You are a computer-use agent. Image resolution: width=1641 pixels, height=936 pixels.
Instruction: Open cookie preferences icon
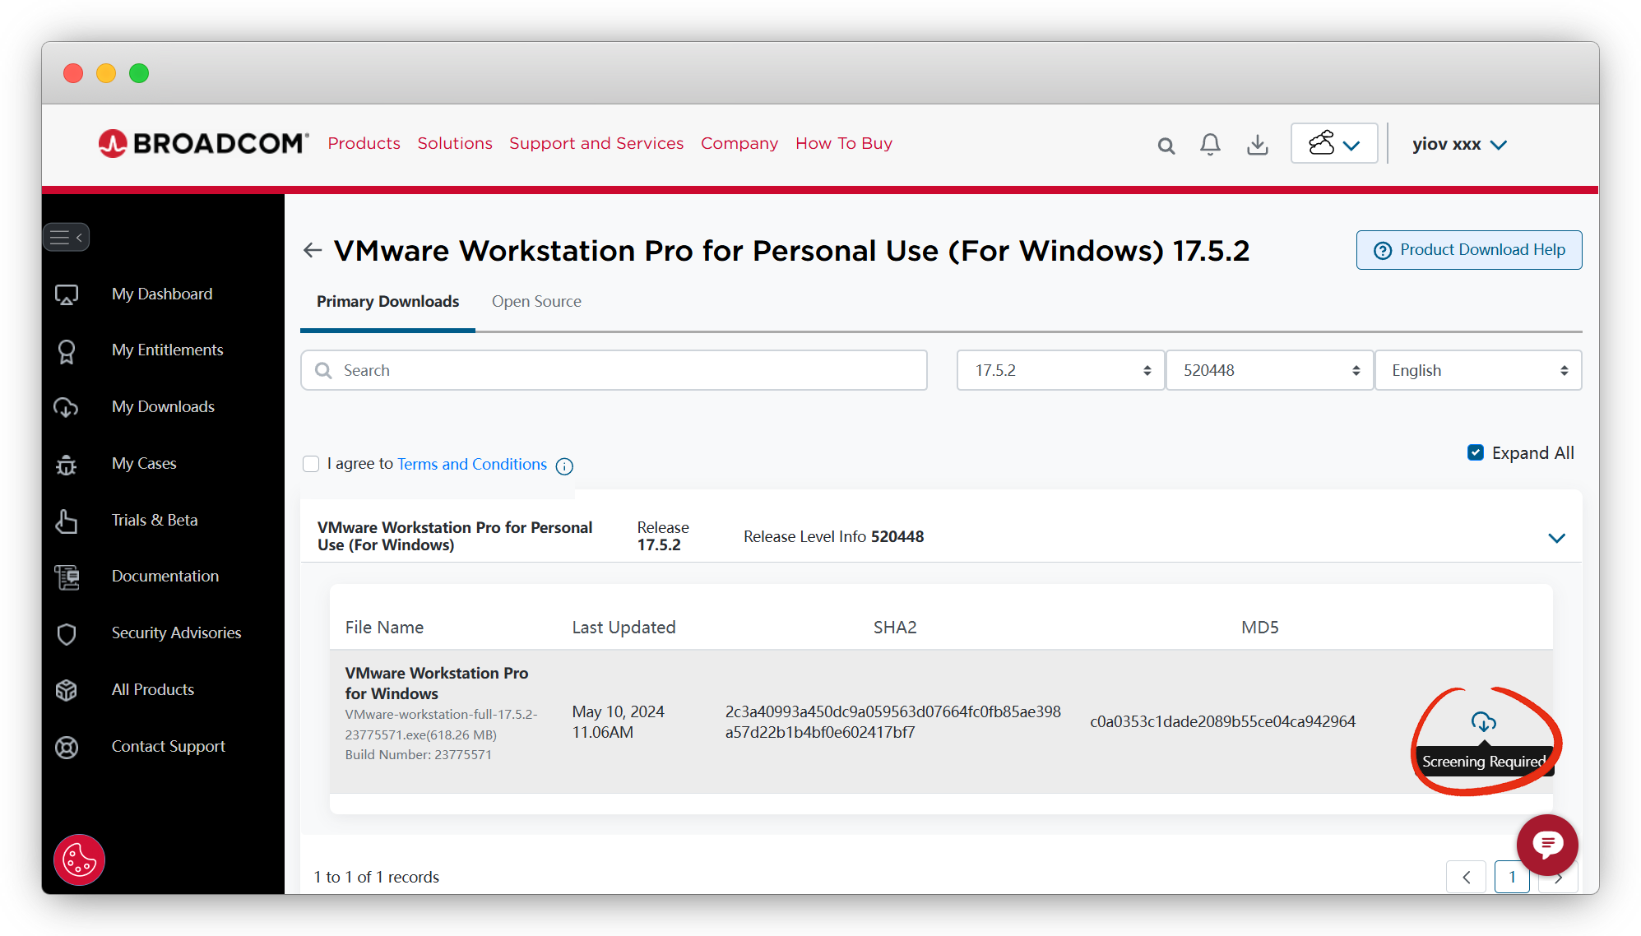click(x=79, y=860)
